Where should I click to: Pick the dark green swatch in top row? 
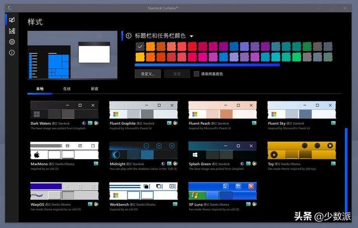[x=307, y=46]
